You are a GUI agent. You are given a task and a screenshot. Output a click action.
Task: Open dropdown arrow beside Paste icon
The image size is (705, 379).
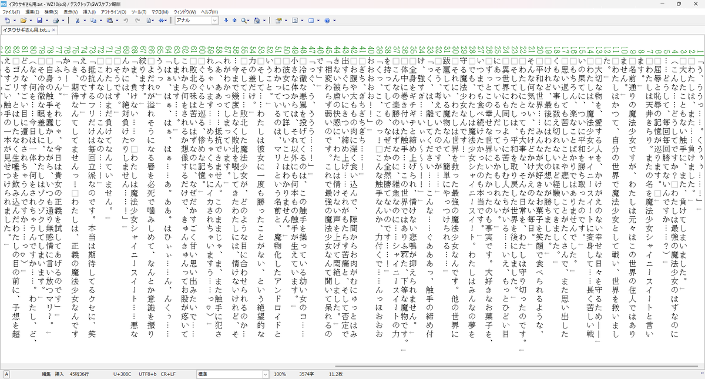tap(117, 21)
